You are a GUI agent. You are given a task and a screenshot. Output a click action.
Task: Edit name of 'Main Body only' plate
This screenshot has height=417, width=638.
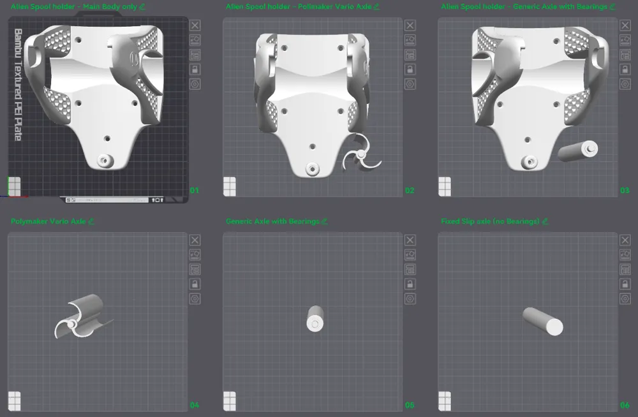coord(142,6)
